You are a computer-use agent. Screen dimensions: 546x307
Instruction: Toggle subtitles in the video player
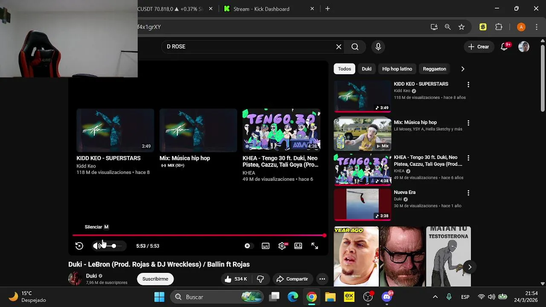point(266,246)
